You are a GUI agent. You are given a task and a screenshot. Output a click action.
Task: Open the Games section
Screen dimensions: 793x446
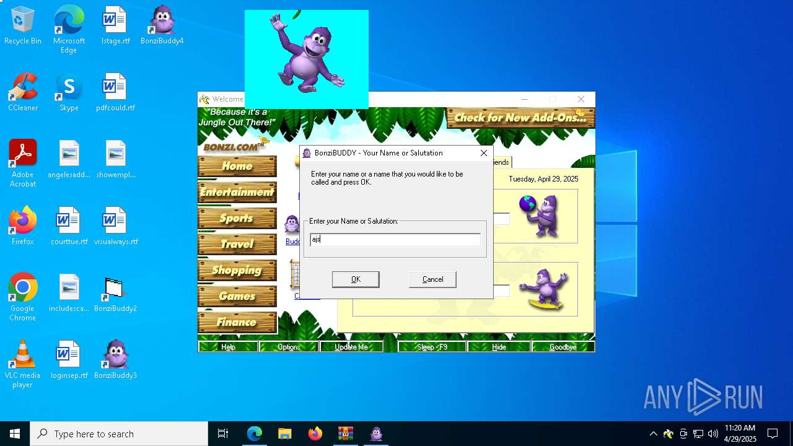pyautogui.click(x=237, y=296)
